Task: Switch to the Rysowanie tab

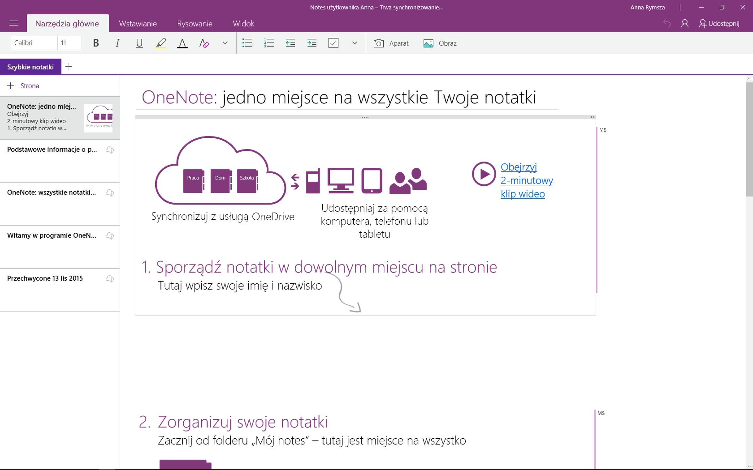Action: tap(195, 24)
